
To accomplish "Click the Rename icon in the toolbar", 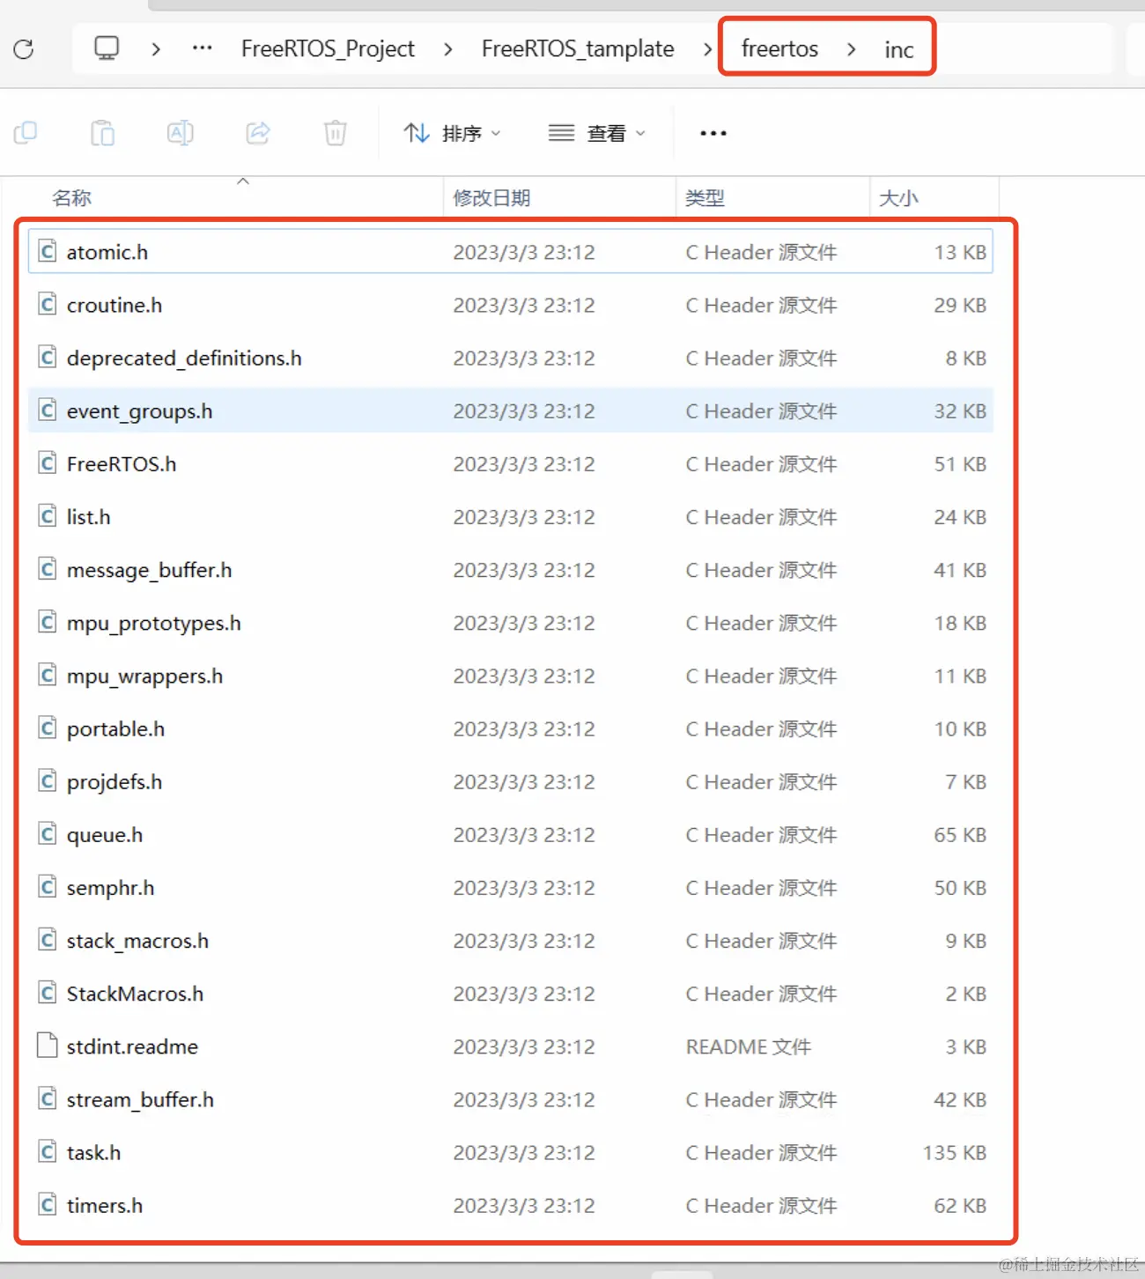I will coord(181,133).
